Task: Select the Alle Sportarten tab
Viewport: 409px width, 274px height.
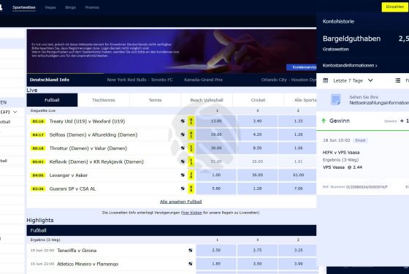Action: [x=300, y=100]
